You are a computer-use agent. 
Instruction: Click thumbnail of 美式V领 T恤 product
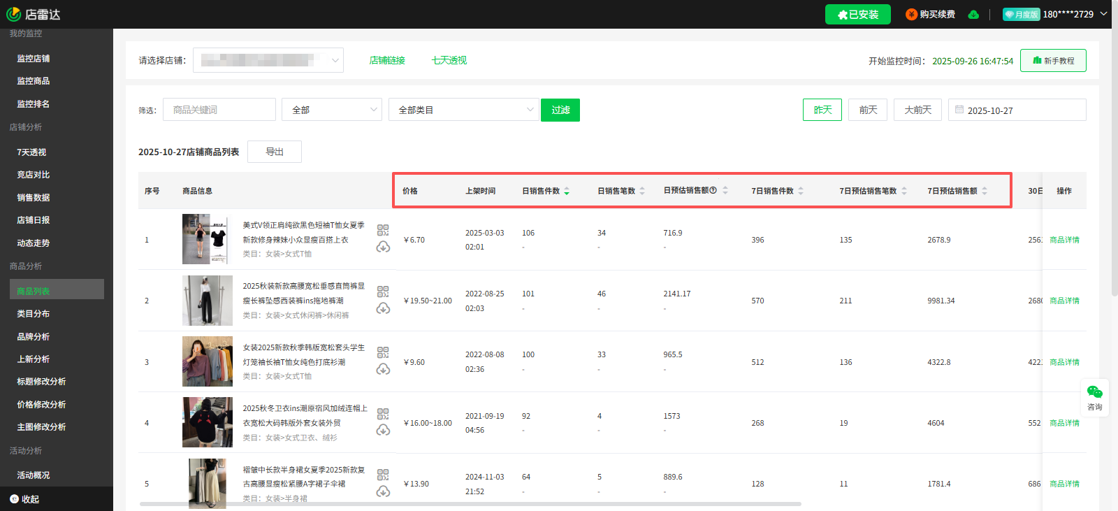click(x=208, y=239)
